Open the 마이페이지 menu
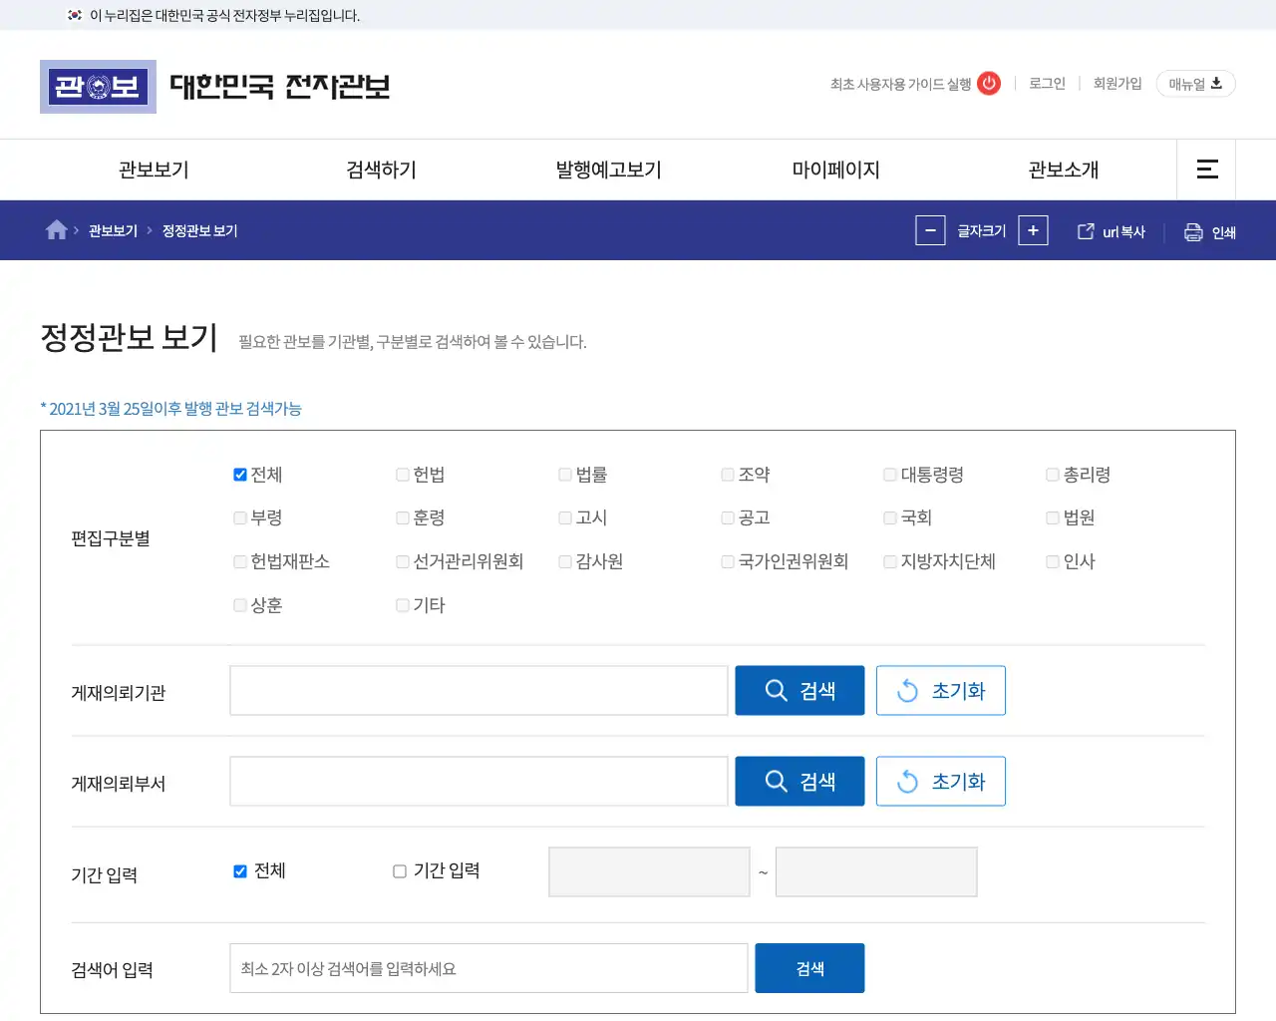The height and width of the screenshot is (1021, 1276). tap(835, 170)
